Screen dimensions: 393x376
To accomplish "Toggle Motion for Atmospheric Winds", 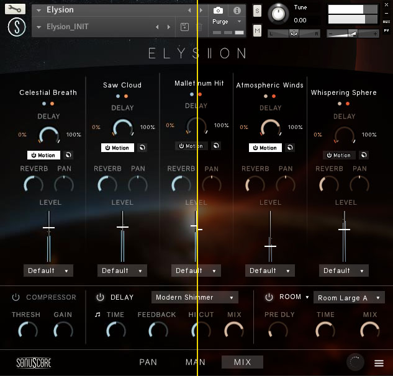I will click(x=265, y=148).
